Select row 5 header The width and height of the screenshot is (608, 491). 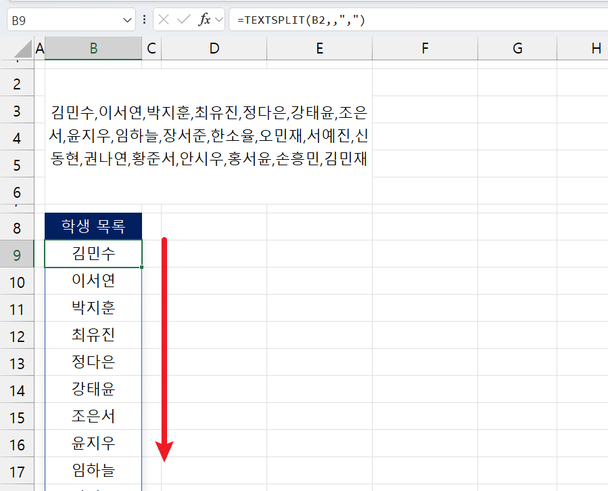(x=17, y=164)
